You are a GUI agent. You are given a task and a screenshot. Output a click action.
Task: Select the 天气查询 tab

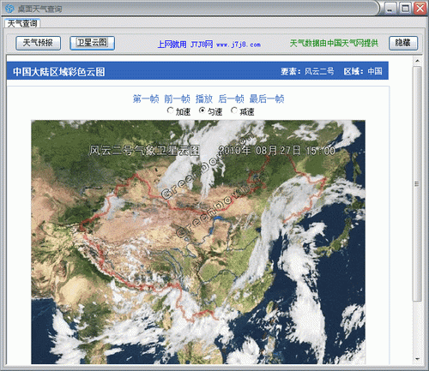(22, 23)
